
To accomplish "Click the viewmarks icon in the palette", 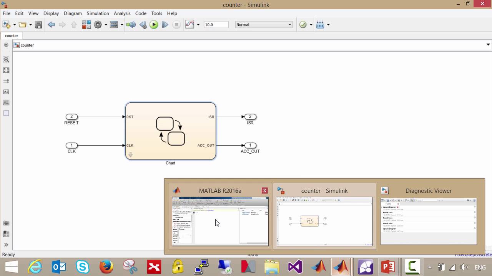I will pos(6,234).
